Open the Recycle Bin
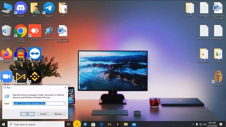 coord(6,32)
